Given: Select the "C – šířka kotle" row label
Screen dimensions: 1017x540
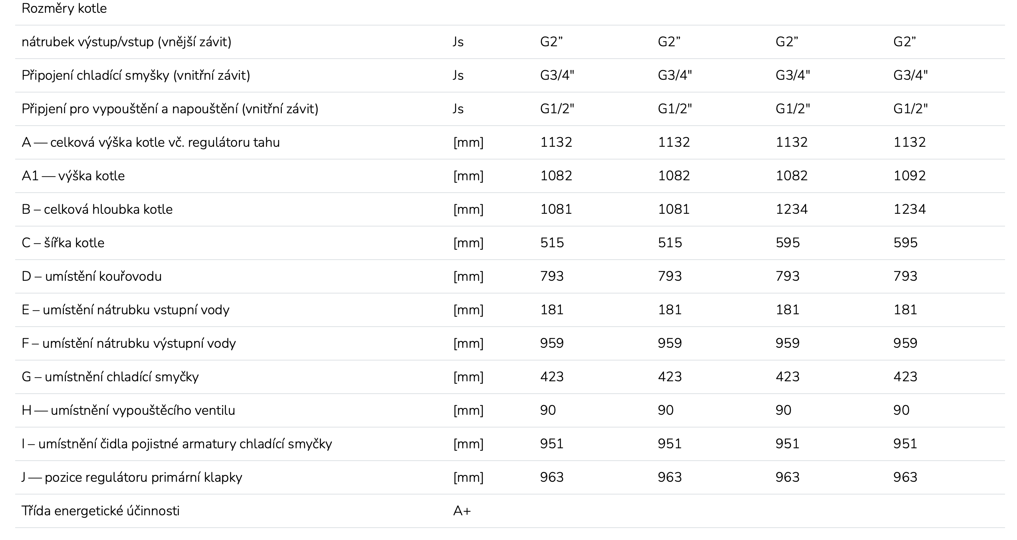Looking at the screenshot, I should [63, 243].
